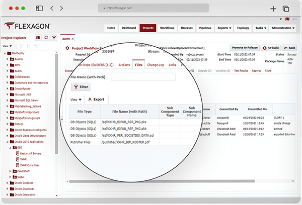Open the Administration dropdown menu

(283, 28)
